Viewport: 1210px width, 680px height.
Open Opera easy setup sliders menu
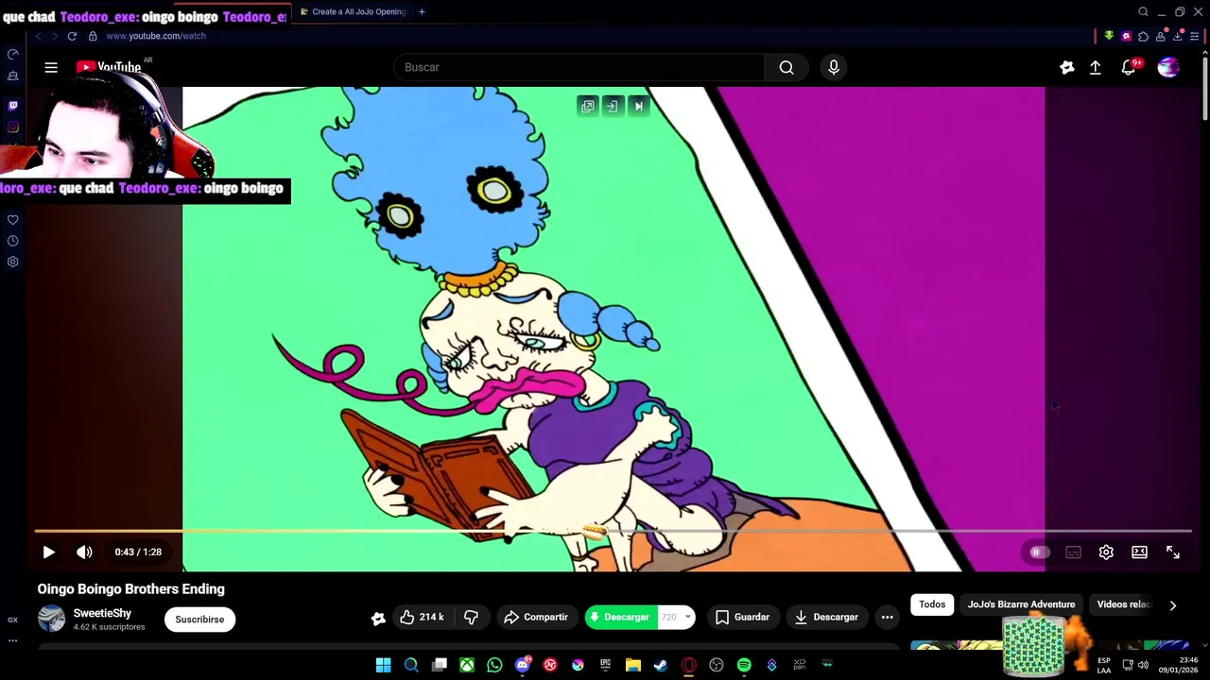pyautogui.click(x=1194, y=36)
